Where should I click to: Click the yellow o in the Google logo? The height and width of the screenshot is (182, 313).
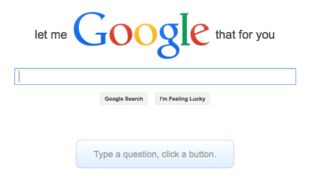(146, 35)
